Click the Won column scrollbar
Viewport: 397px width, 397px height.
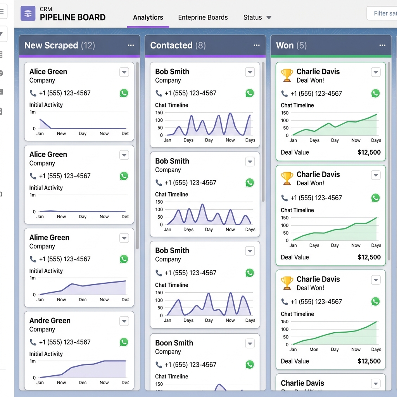[389, 162]
